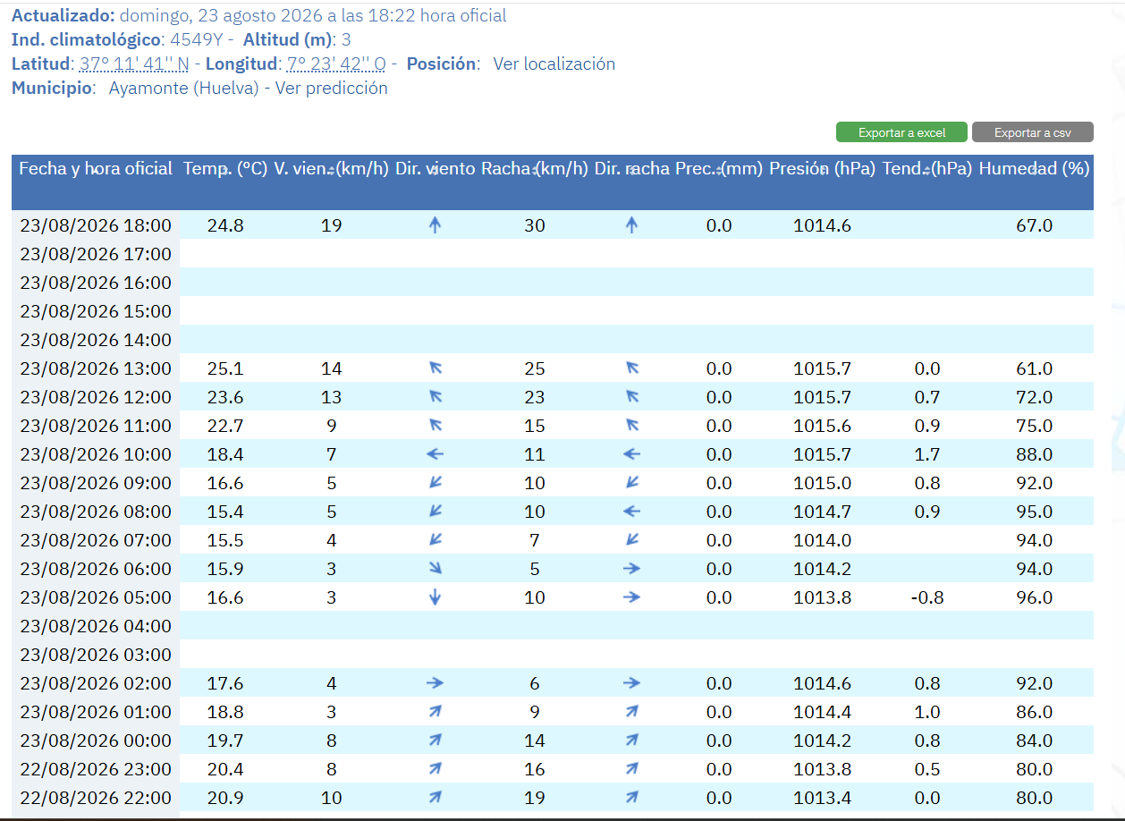Viewport: 1125px width, 821px height.
Task: Click wind direction arrow in 08:00 row
Action: pos(436,512)
